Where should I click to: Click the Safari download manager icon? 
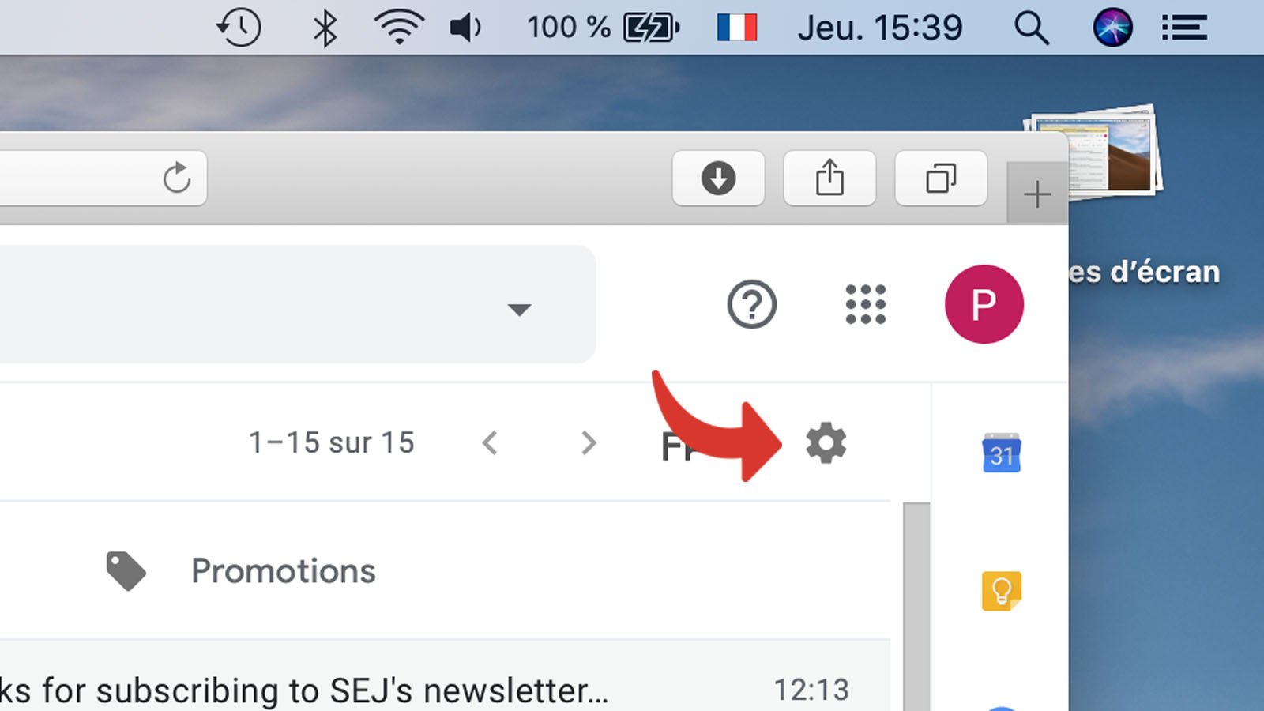[x=717, y=179]
